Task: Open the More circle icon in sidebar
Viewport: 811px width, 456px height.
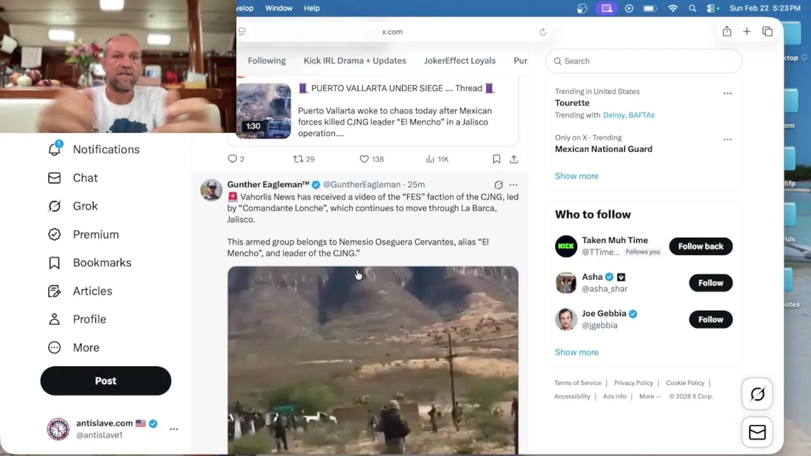Action: (54, 348)
